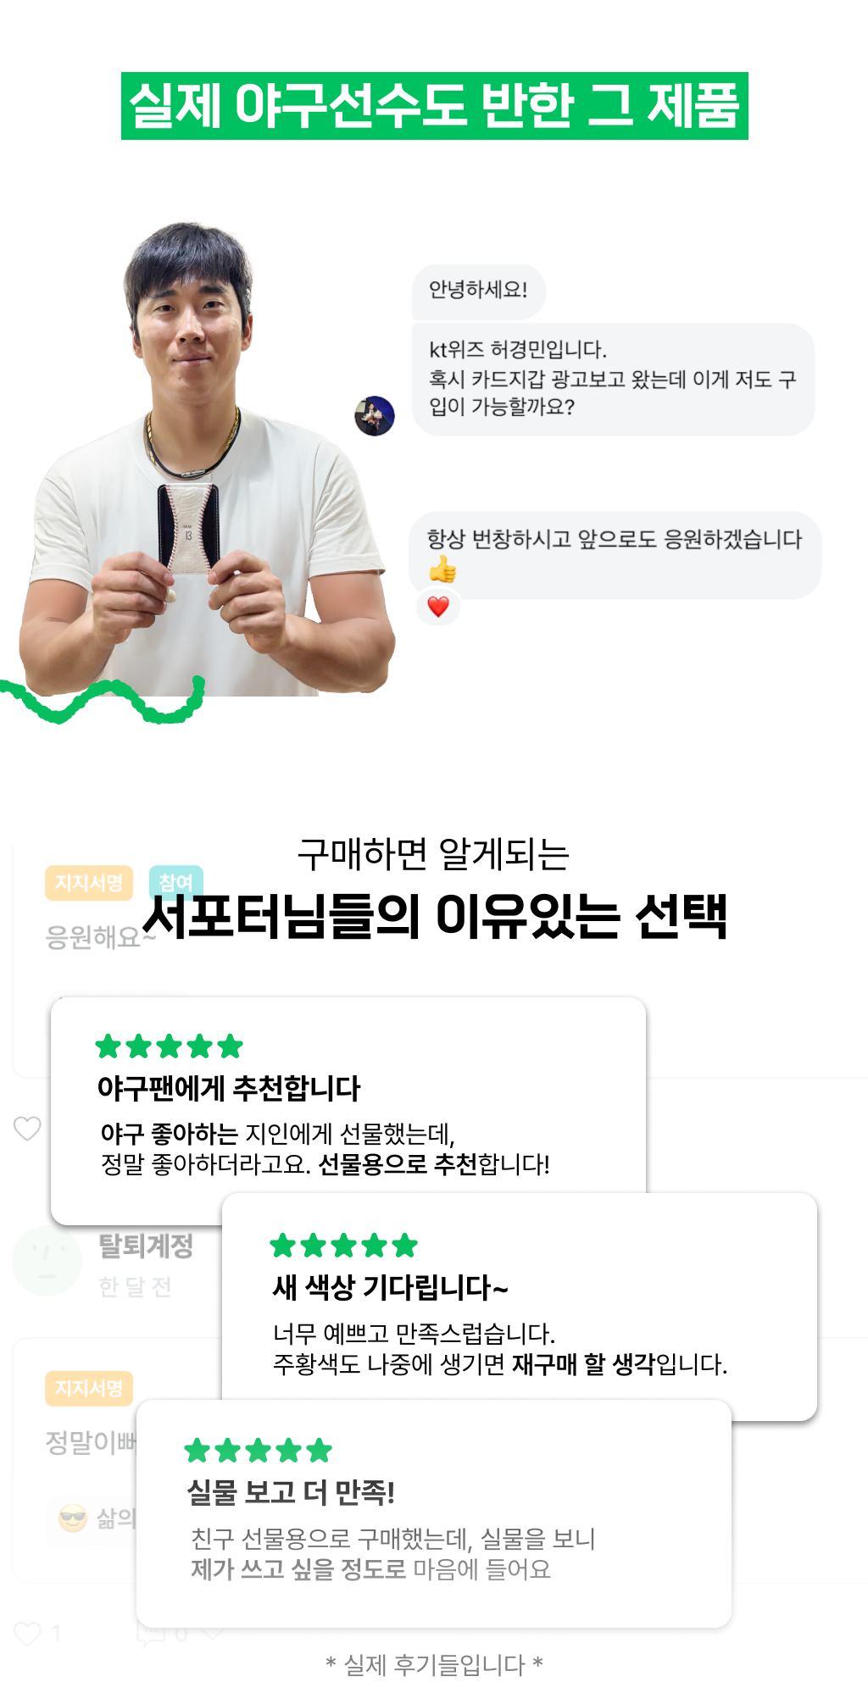
Task: Click the 안녕하세요! chat bubble
Action: click(x=479, y=290)
